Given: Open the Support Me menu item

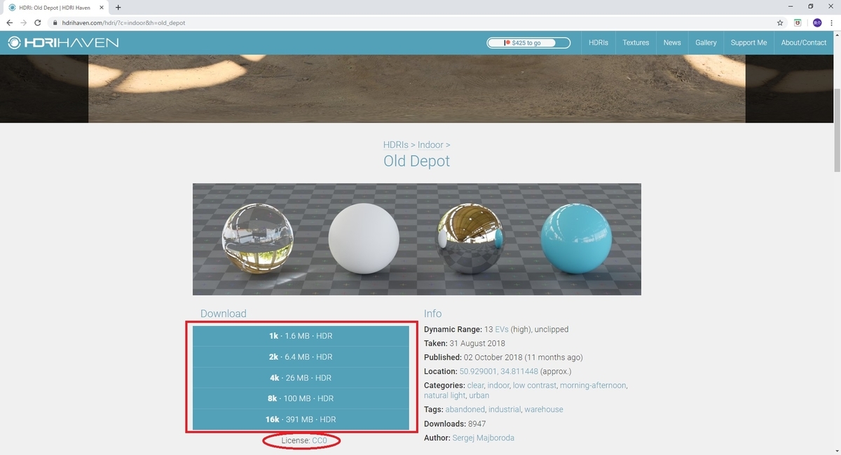Looking at the screenshot, I should click(x=748, y=43).
